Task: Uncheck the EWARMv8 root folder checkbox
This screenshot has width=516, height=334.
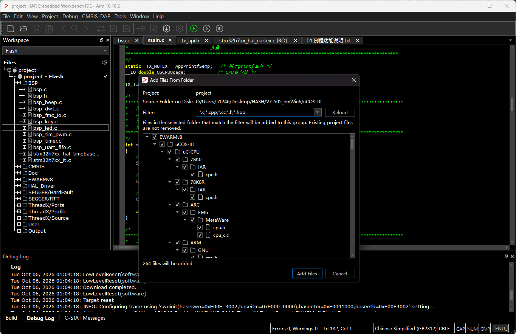Action: point(154,137)
